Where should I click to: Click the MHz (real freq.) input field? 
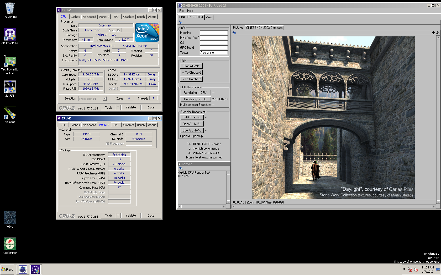[x=214, y=38]
